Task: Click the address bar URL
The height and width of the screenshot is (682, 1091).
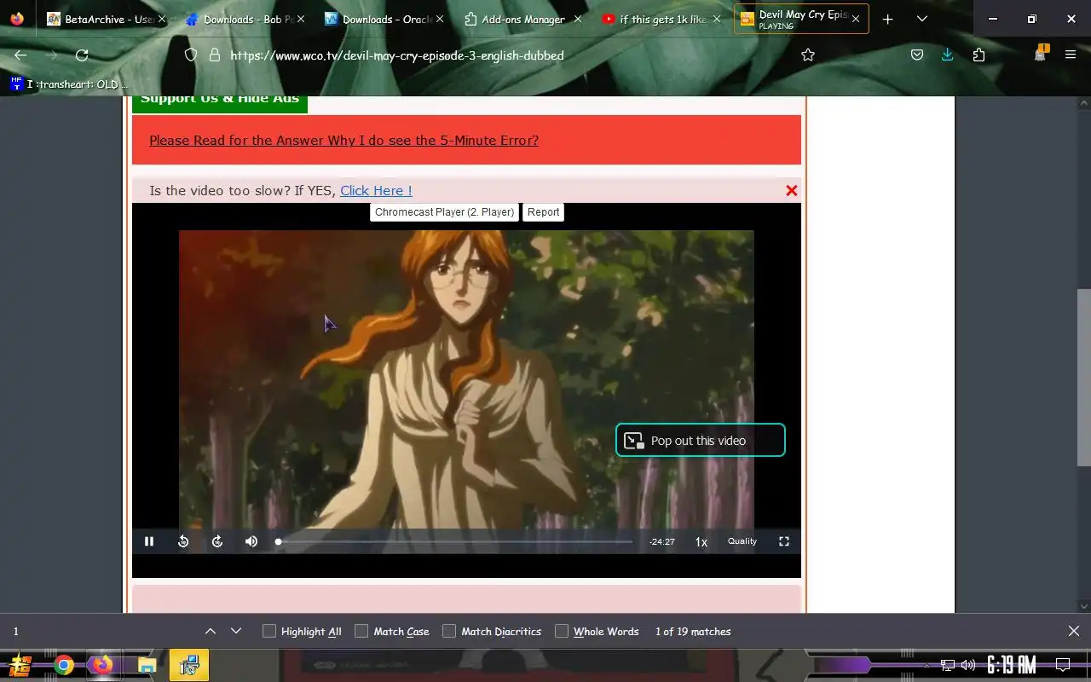Action: [x=397, y=55]
